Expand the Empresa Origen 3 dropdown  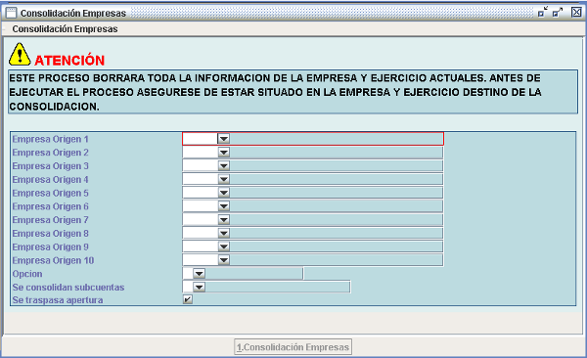tap(223, 166)
